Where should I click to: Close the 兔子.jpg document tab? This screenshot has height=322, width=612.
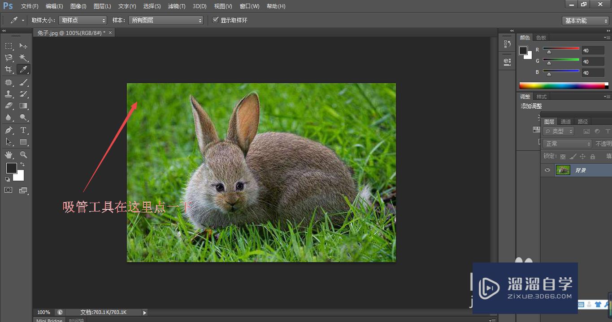[x=110, y=33]
